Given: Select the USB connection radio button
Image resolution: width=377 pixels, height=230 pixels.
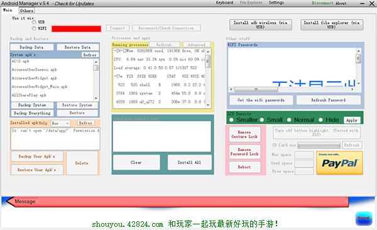Looking at the screenshot, I should 34,22.
